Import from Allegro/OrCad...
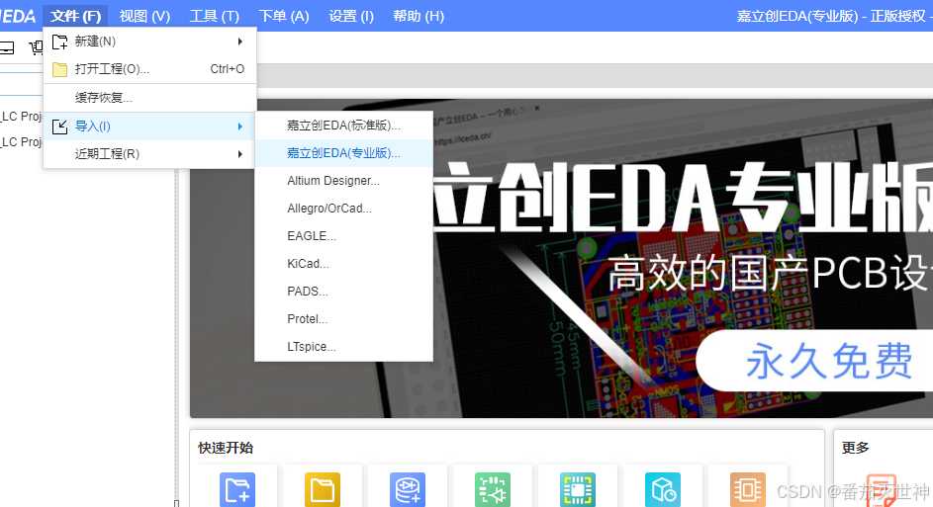Screen dimensions: 933x507 pos(343,208)
